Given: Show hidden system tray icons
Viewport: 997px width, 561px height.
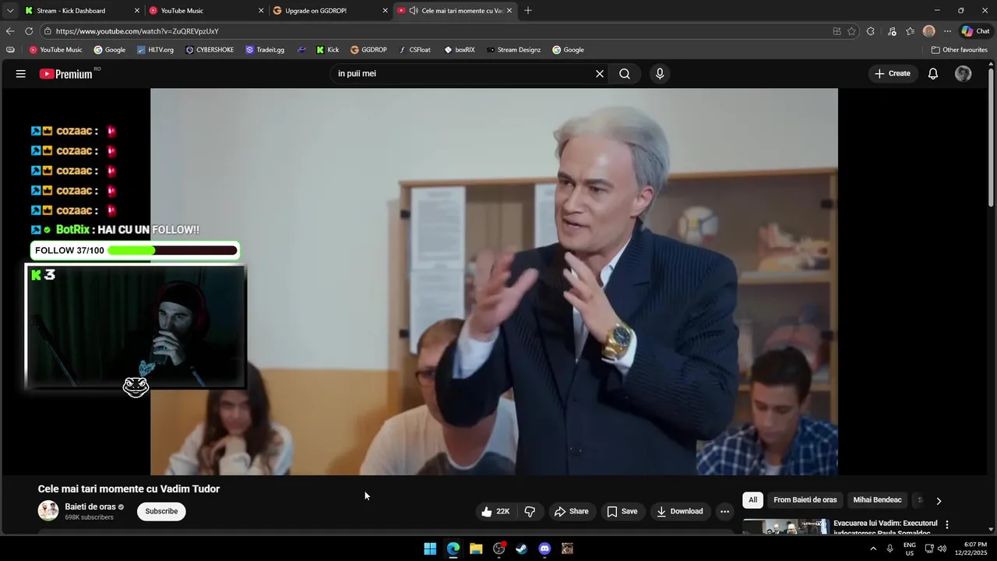Looking at the screenshot, I should click(873, 549).
